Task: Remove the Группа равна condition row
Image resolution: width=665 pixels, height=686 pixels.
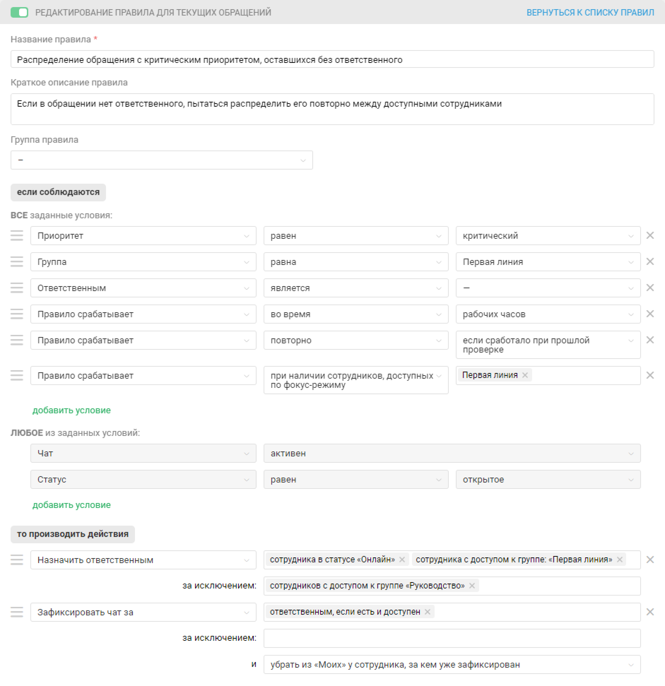Action: click(650, 261)
